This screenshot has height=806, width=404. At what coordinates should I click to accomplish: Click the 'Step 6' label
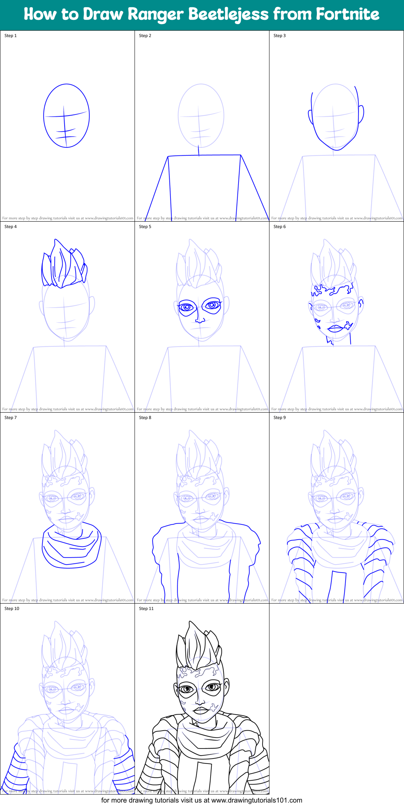click(x=280, y=227)
